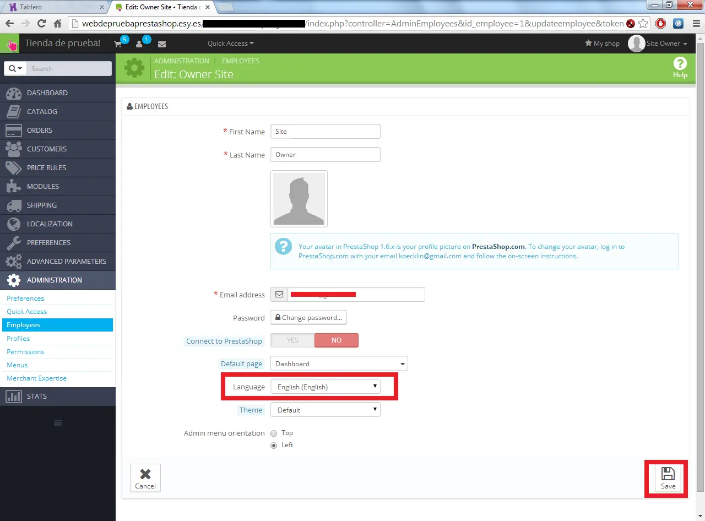Open the messages envelope icon
Image resolution: width=705 pixels, height=521 pixels.
(x=162, y=44)
